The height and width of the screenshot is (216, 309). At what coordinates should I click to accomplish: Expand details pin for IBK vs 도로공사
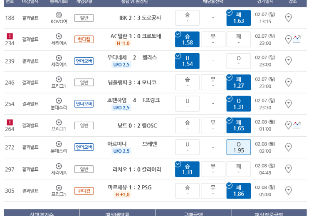point(288,18)
